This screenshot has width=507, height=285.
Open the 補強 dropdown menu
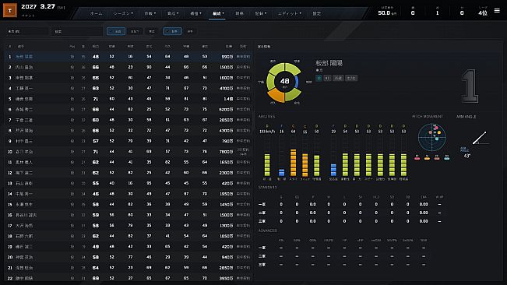(x=195, y=13)
